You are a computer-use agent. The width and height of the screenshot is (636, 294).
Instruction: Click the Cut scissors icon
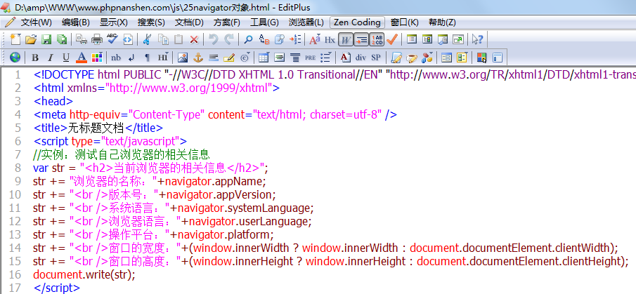[x=148, y=39]
